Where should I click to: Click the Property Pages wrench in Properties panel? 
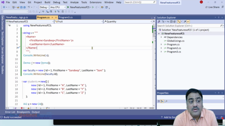[166, 101]
